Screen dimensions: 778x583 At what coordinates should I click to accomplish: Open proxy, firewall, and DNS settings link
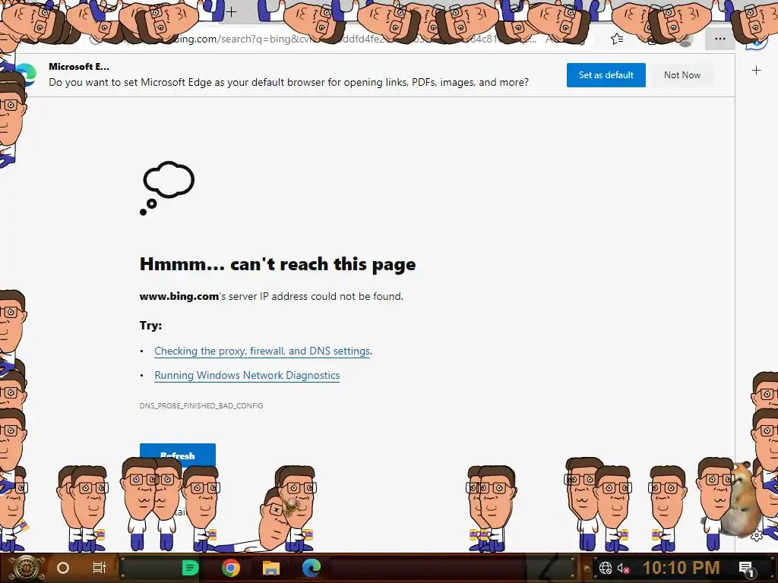point(262,351)
